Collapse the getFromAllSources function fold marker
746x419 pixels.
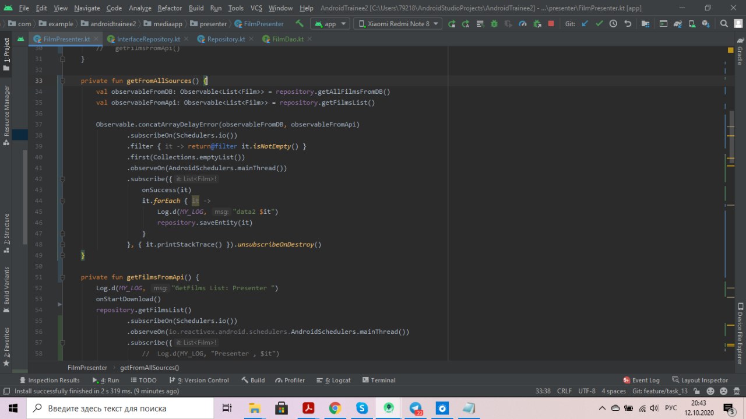click(x=61, y=81)
